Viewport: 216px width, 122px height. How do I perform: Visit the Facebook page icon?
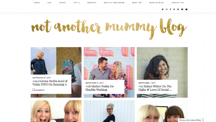[170, 9]
